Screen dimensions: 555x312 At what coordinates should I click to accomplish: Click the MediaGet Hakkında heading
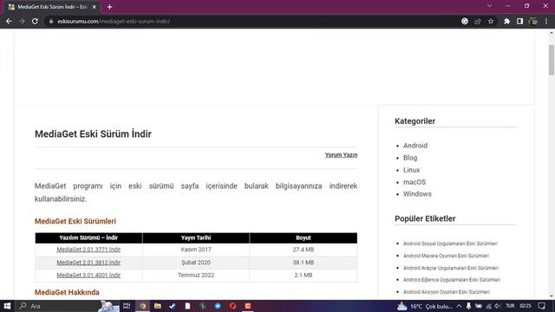coord(67,292)
